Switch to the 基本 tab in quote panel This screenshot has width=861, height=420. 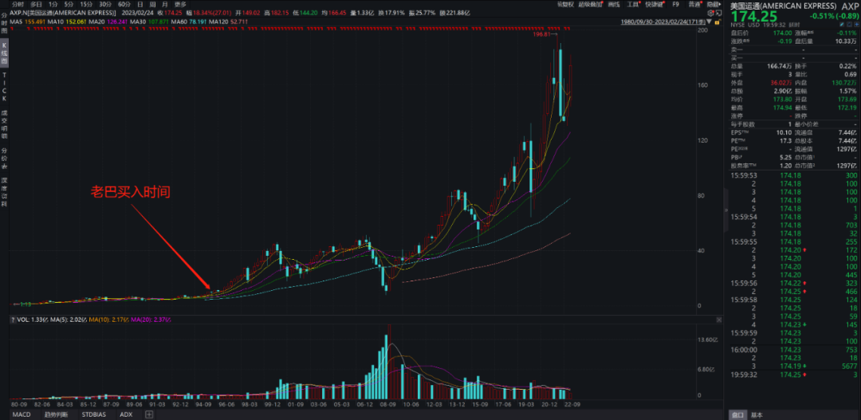(x=757, y=414)
